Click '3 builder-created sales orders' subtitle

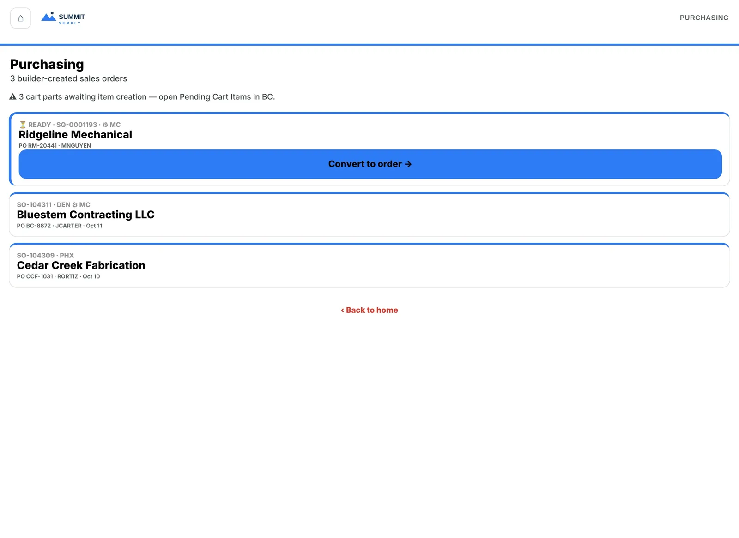(x=68, y=79)
